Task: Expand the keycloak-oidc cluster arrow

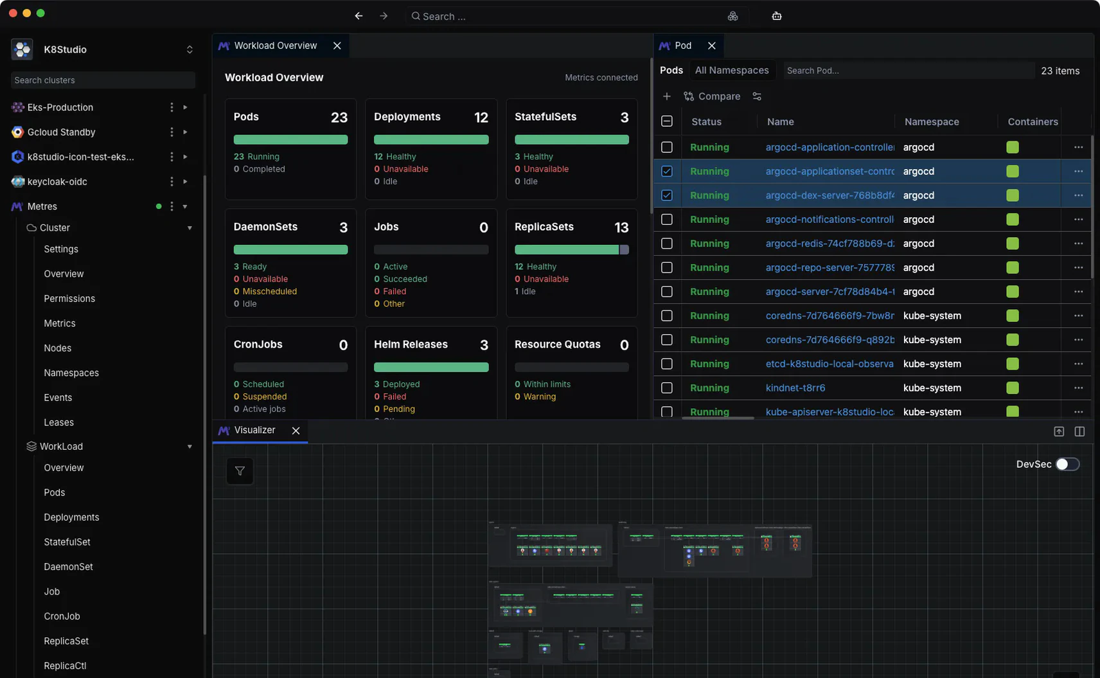Action: point(185,182)
